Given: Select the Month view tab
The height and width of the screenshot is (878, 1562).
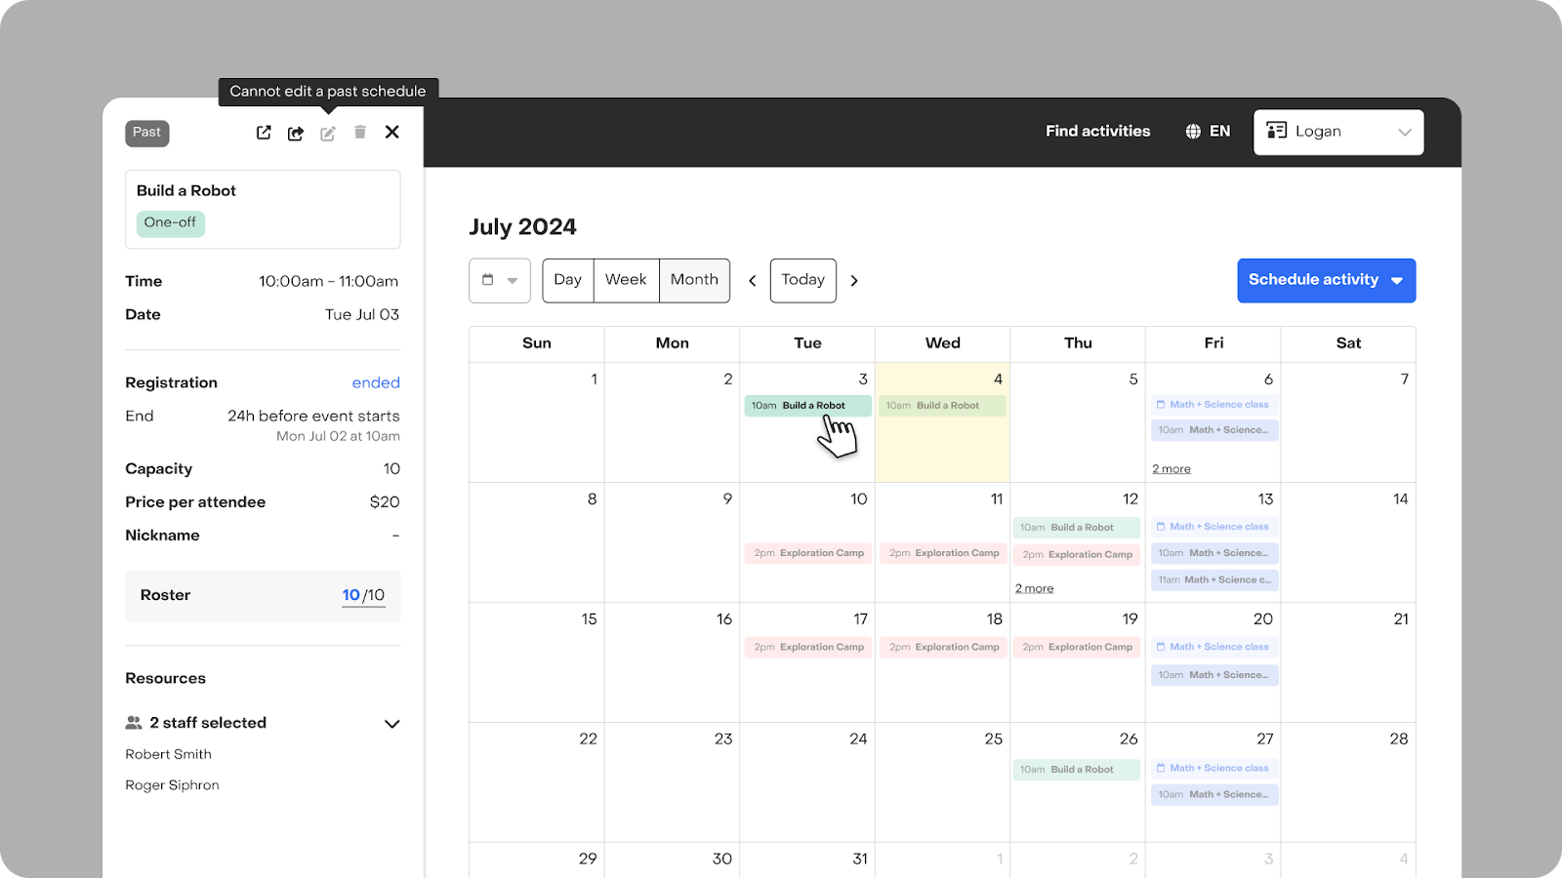Looking at the screenshot, I should tap(694, 280).
